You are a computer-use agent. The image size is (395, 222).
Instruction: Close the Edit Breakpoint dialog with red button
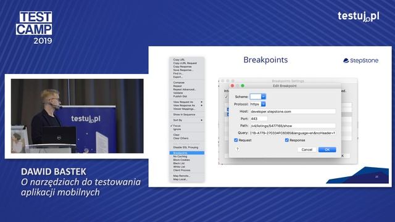pyautogui.click(x=232, y=86)
